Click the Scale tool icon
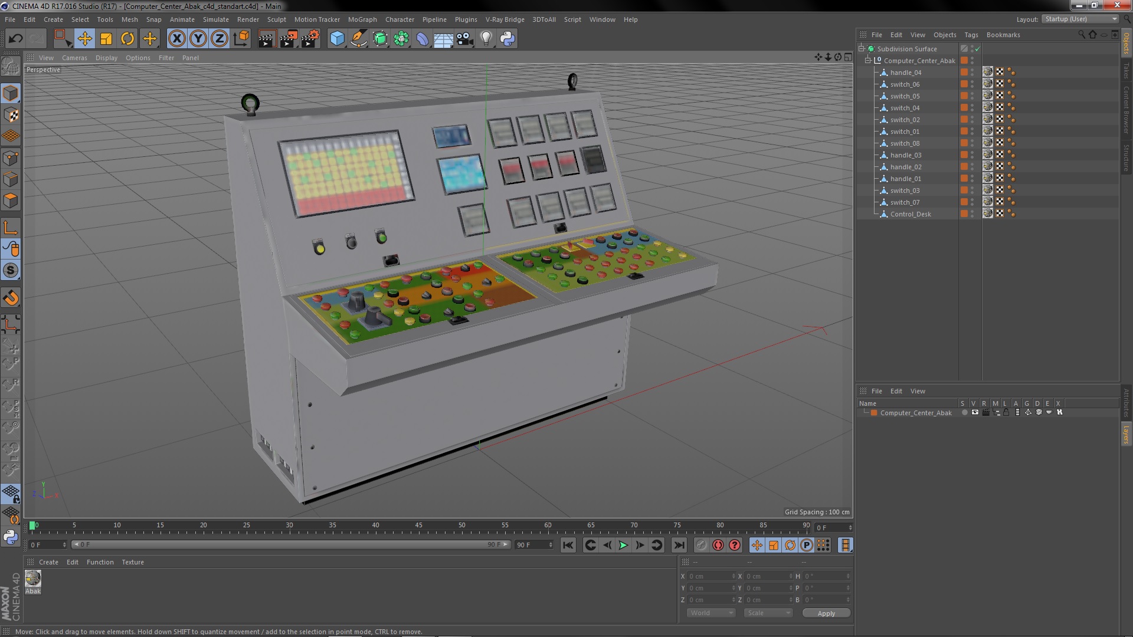Screen dimensions: 1133x637 106,39
